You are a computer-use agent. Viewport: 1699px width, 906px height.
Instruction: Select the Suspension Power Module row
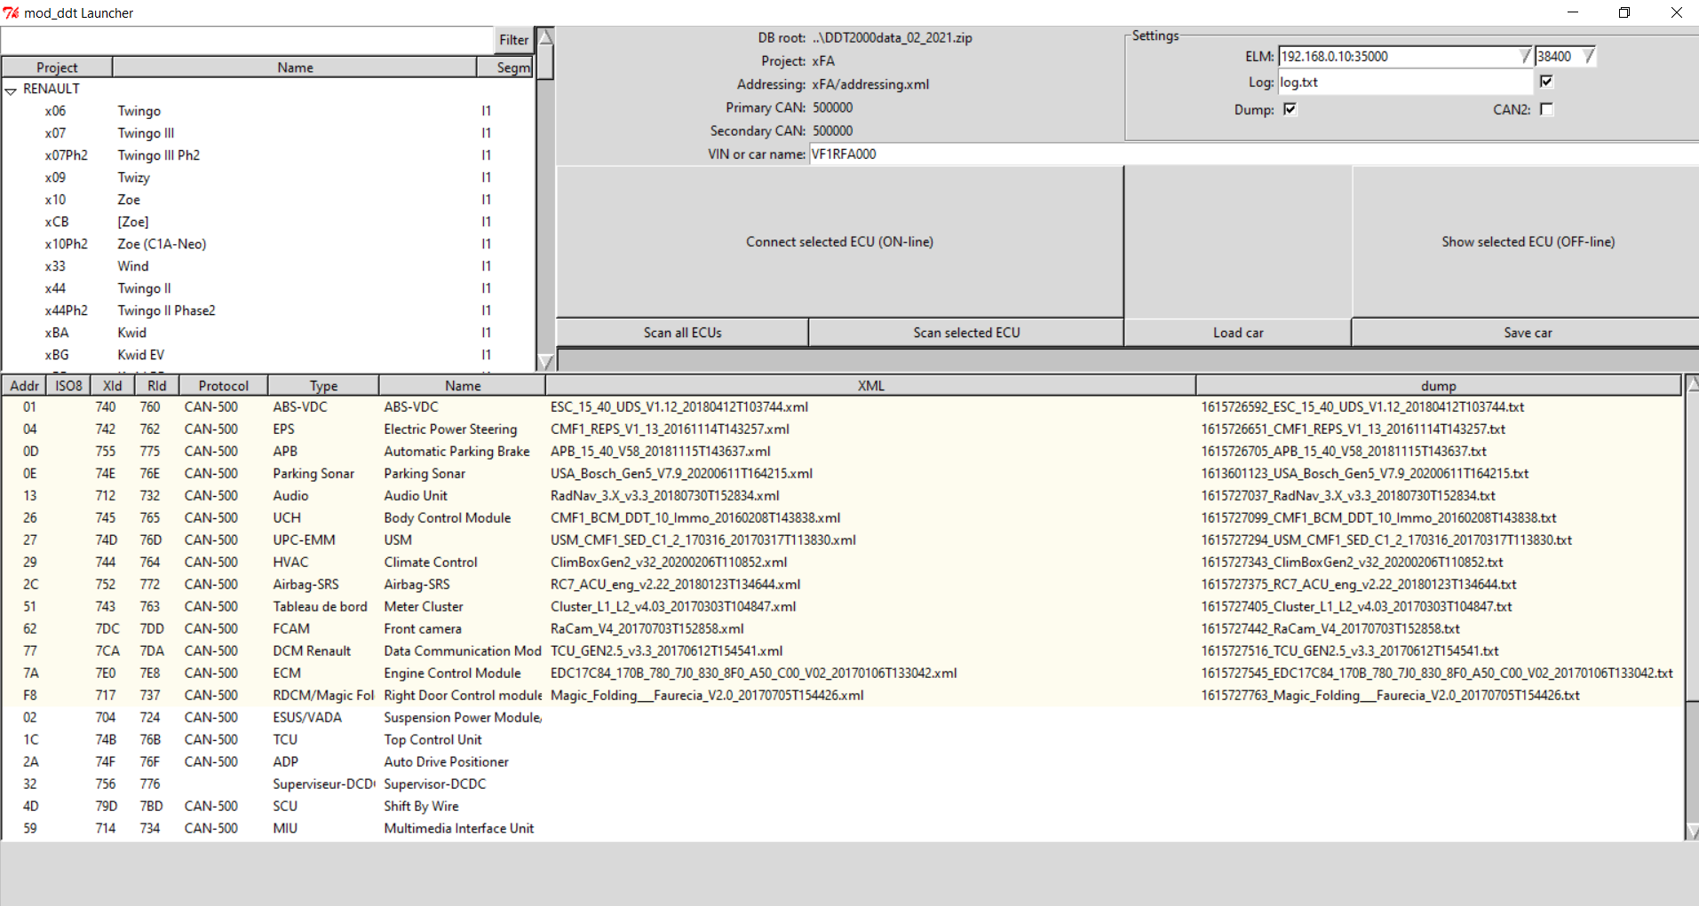842,718
